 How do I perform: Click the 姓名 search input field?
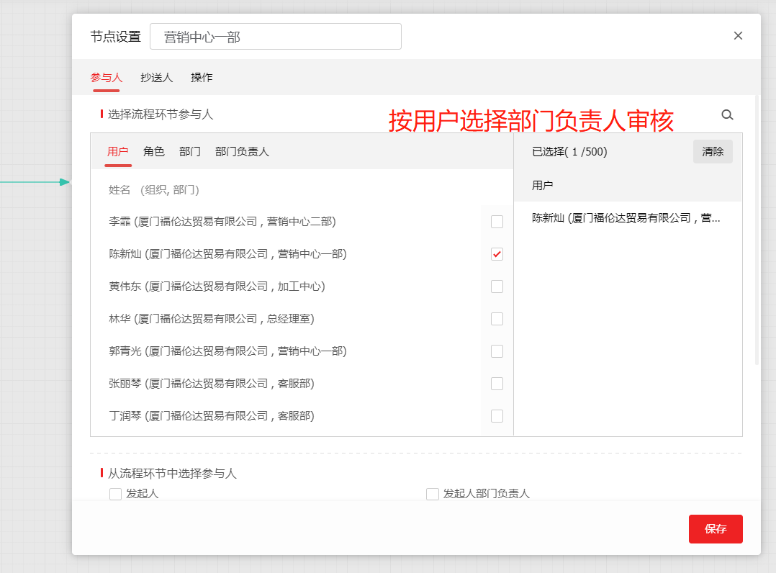(216, 188)
